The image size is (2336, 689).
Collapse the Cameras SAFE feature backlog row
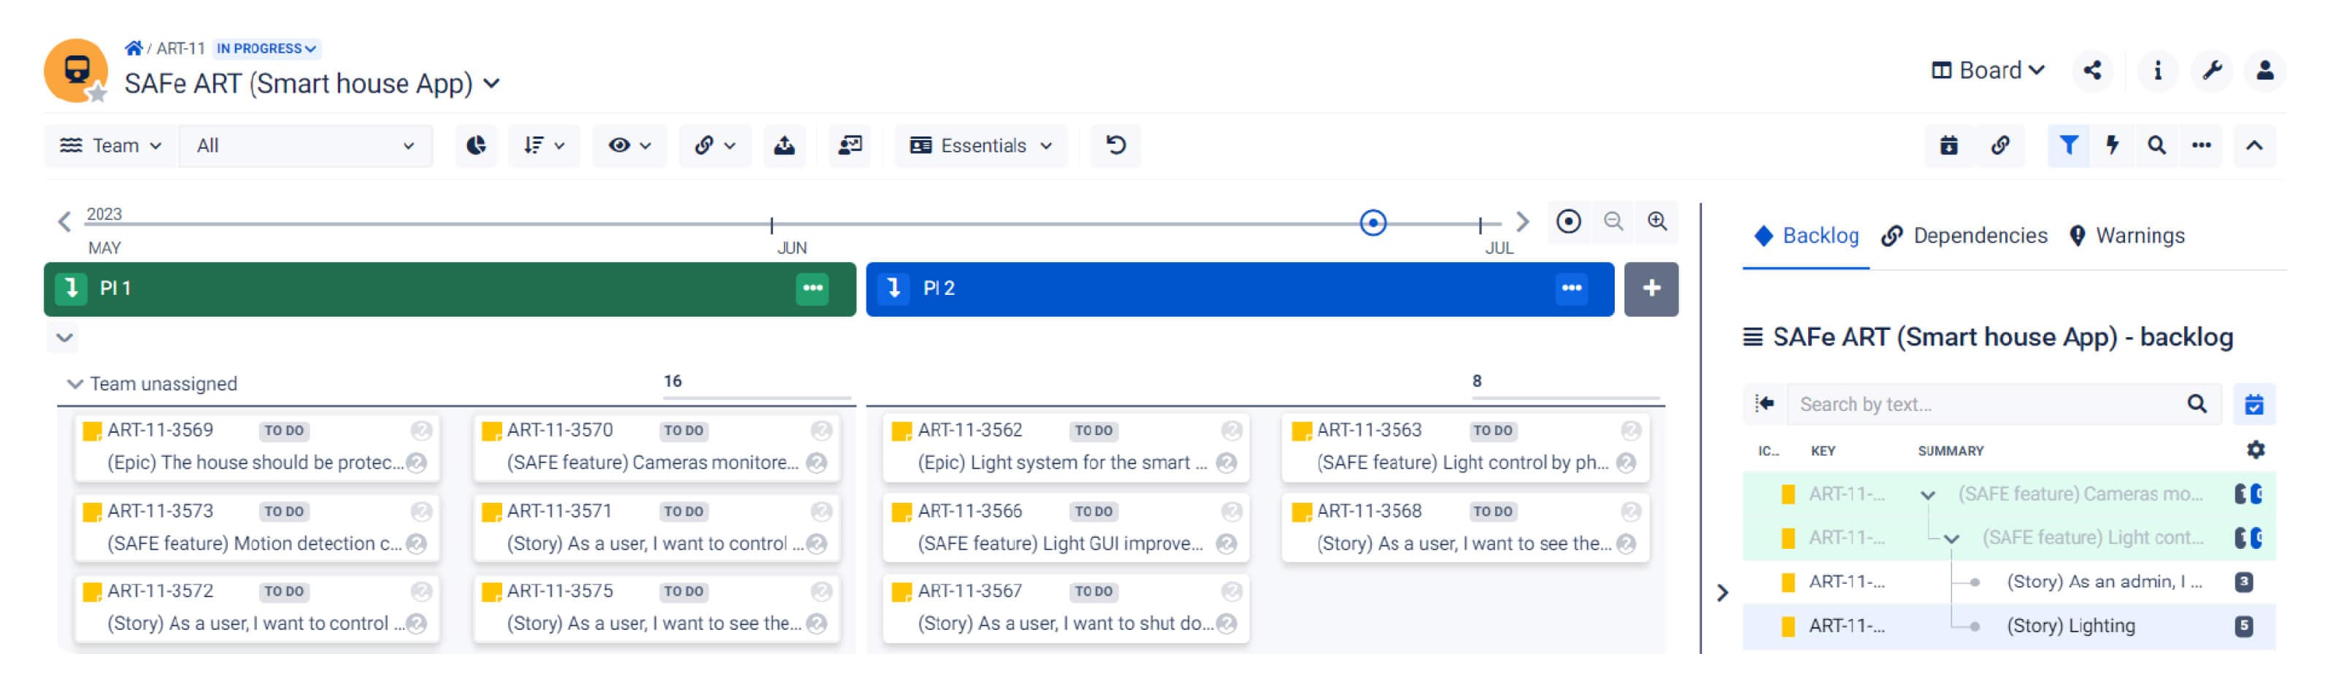click(1928, 495)
